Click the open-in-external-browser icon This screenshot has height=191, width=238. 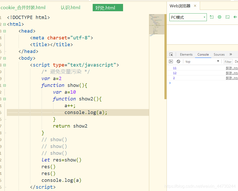212,17
